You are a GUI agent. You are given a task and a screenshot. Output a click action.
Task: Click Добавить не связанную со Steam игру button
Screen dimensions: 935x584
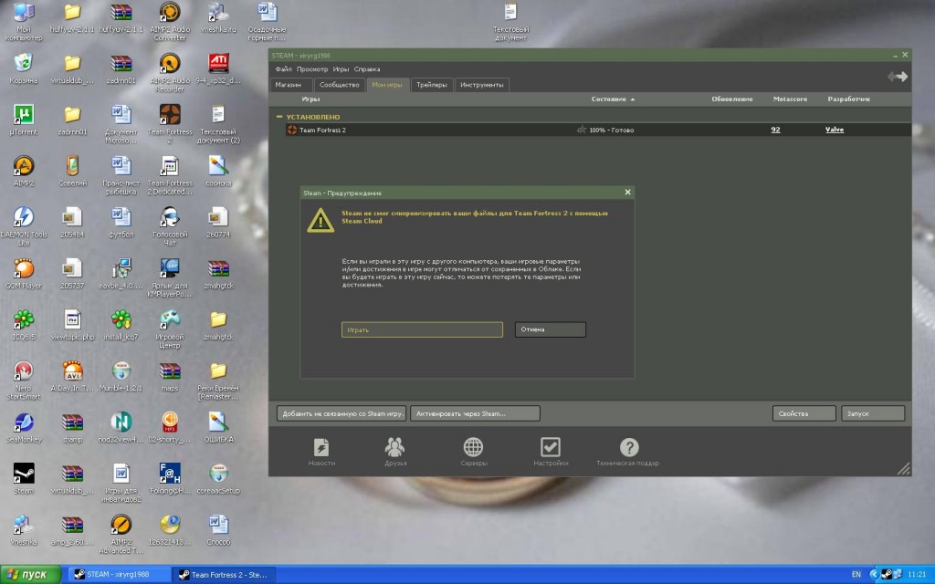(x=341, y=413)
